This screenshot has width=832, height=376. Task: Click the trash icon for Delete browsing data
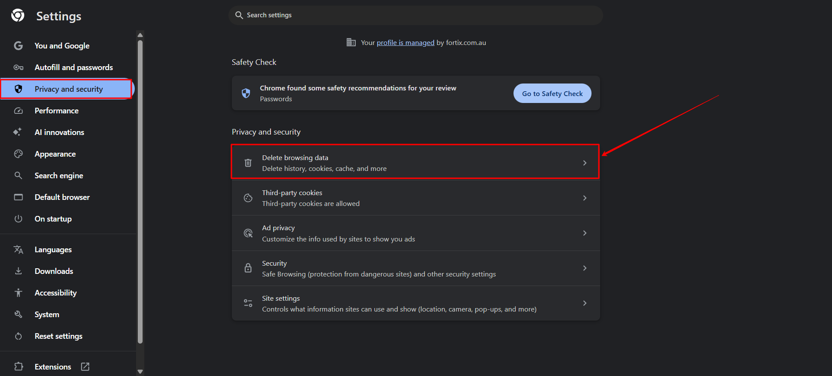pos(248,163)
